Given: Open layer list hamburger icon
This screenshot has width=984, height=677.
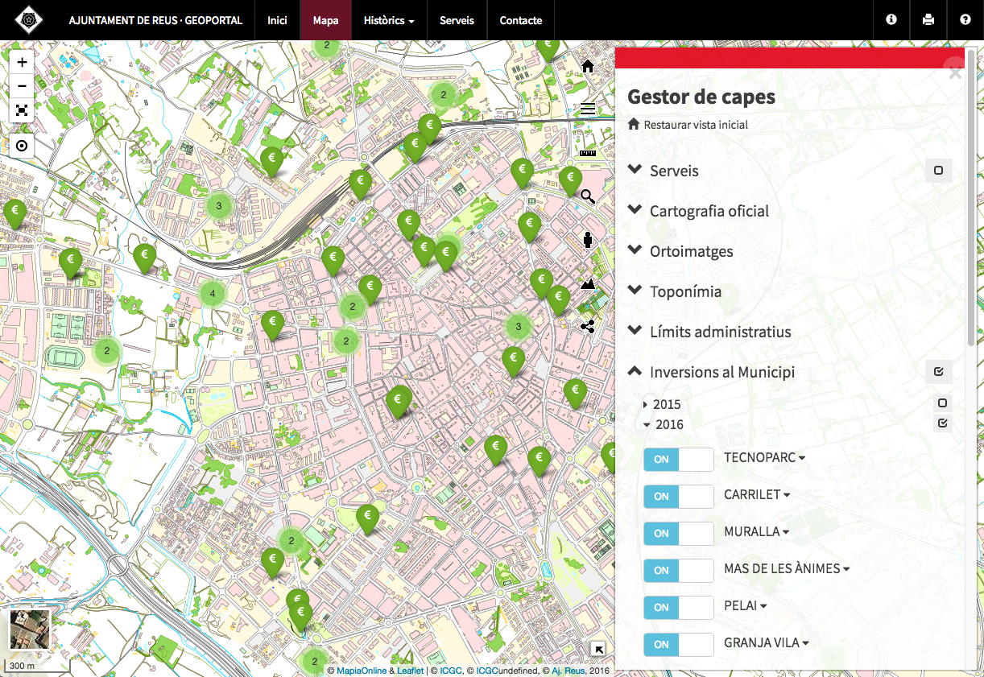Looking at the screenshot, I should [x=588, y=109].
